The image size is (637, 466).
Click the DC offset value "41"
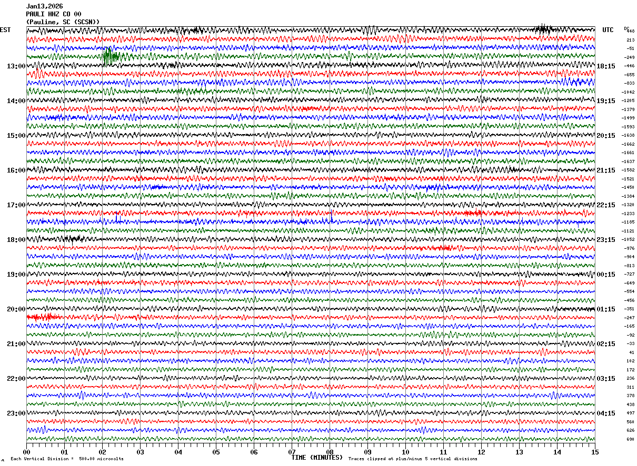[631, 352]
